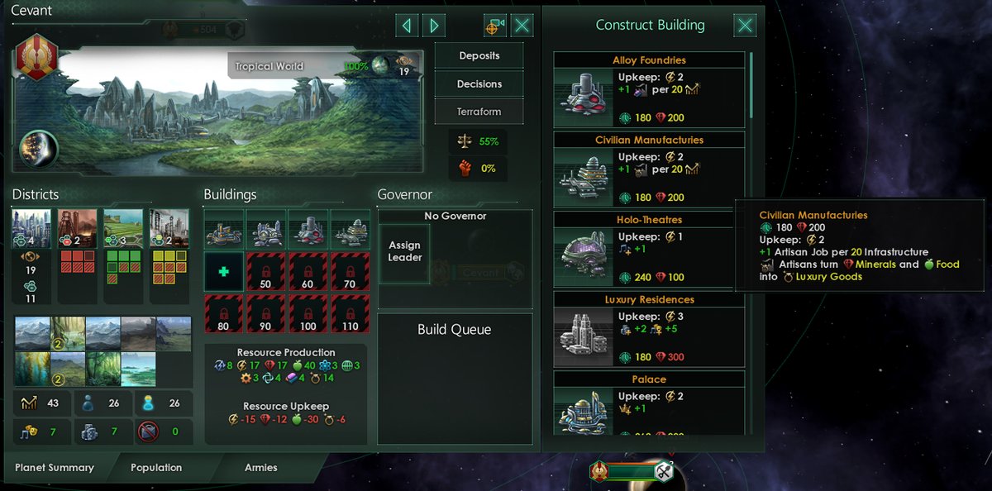Click the Deposits button

coord(479,56)
